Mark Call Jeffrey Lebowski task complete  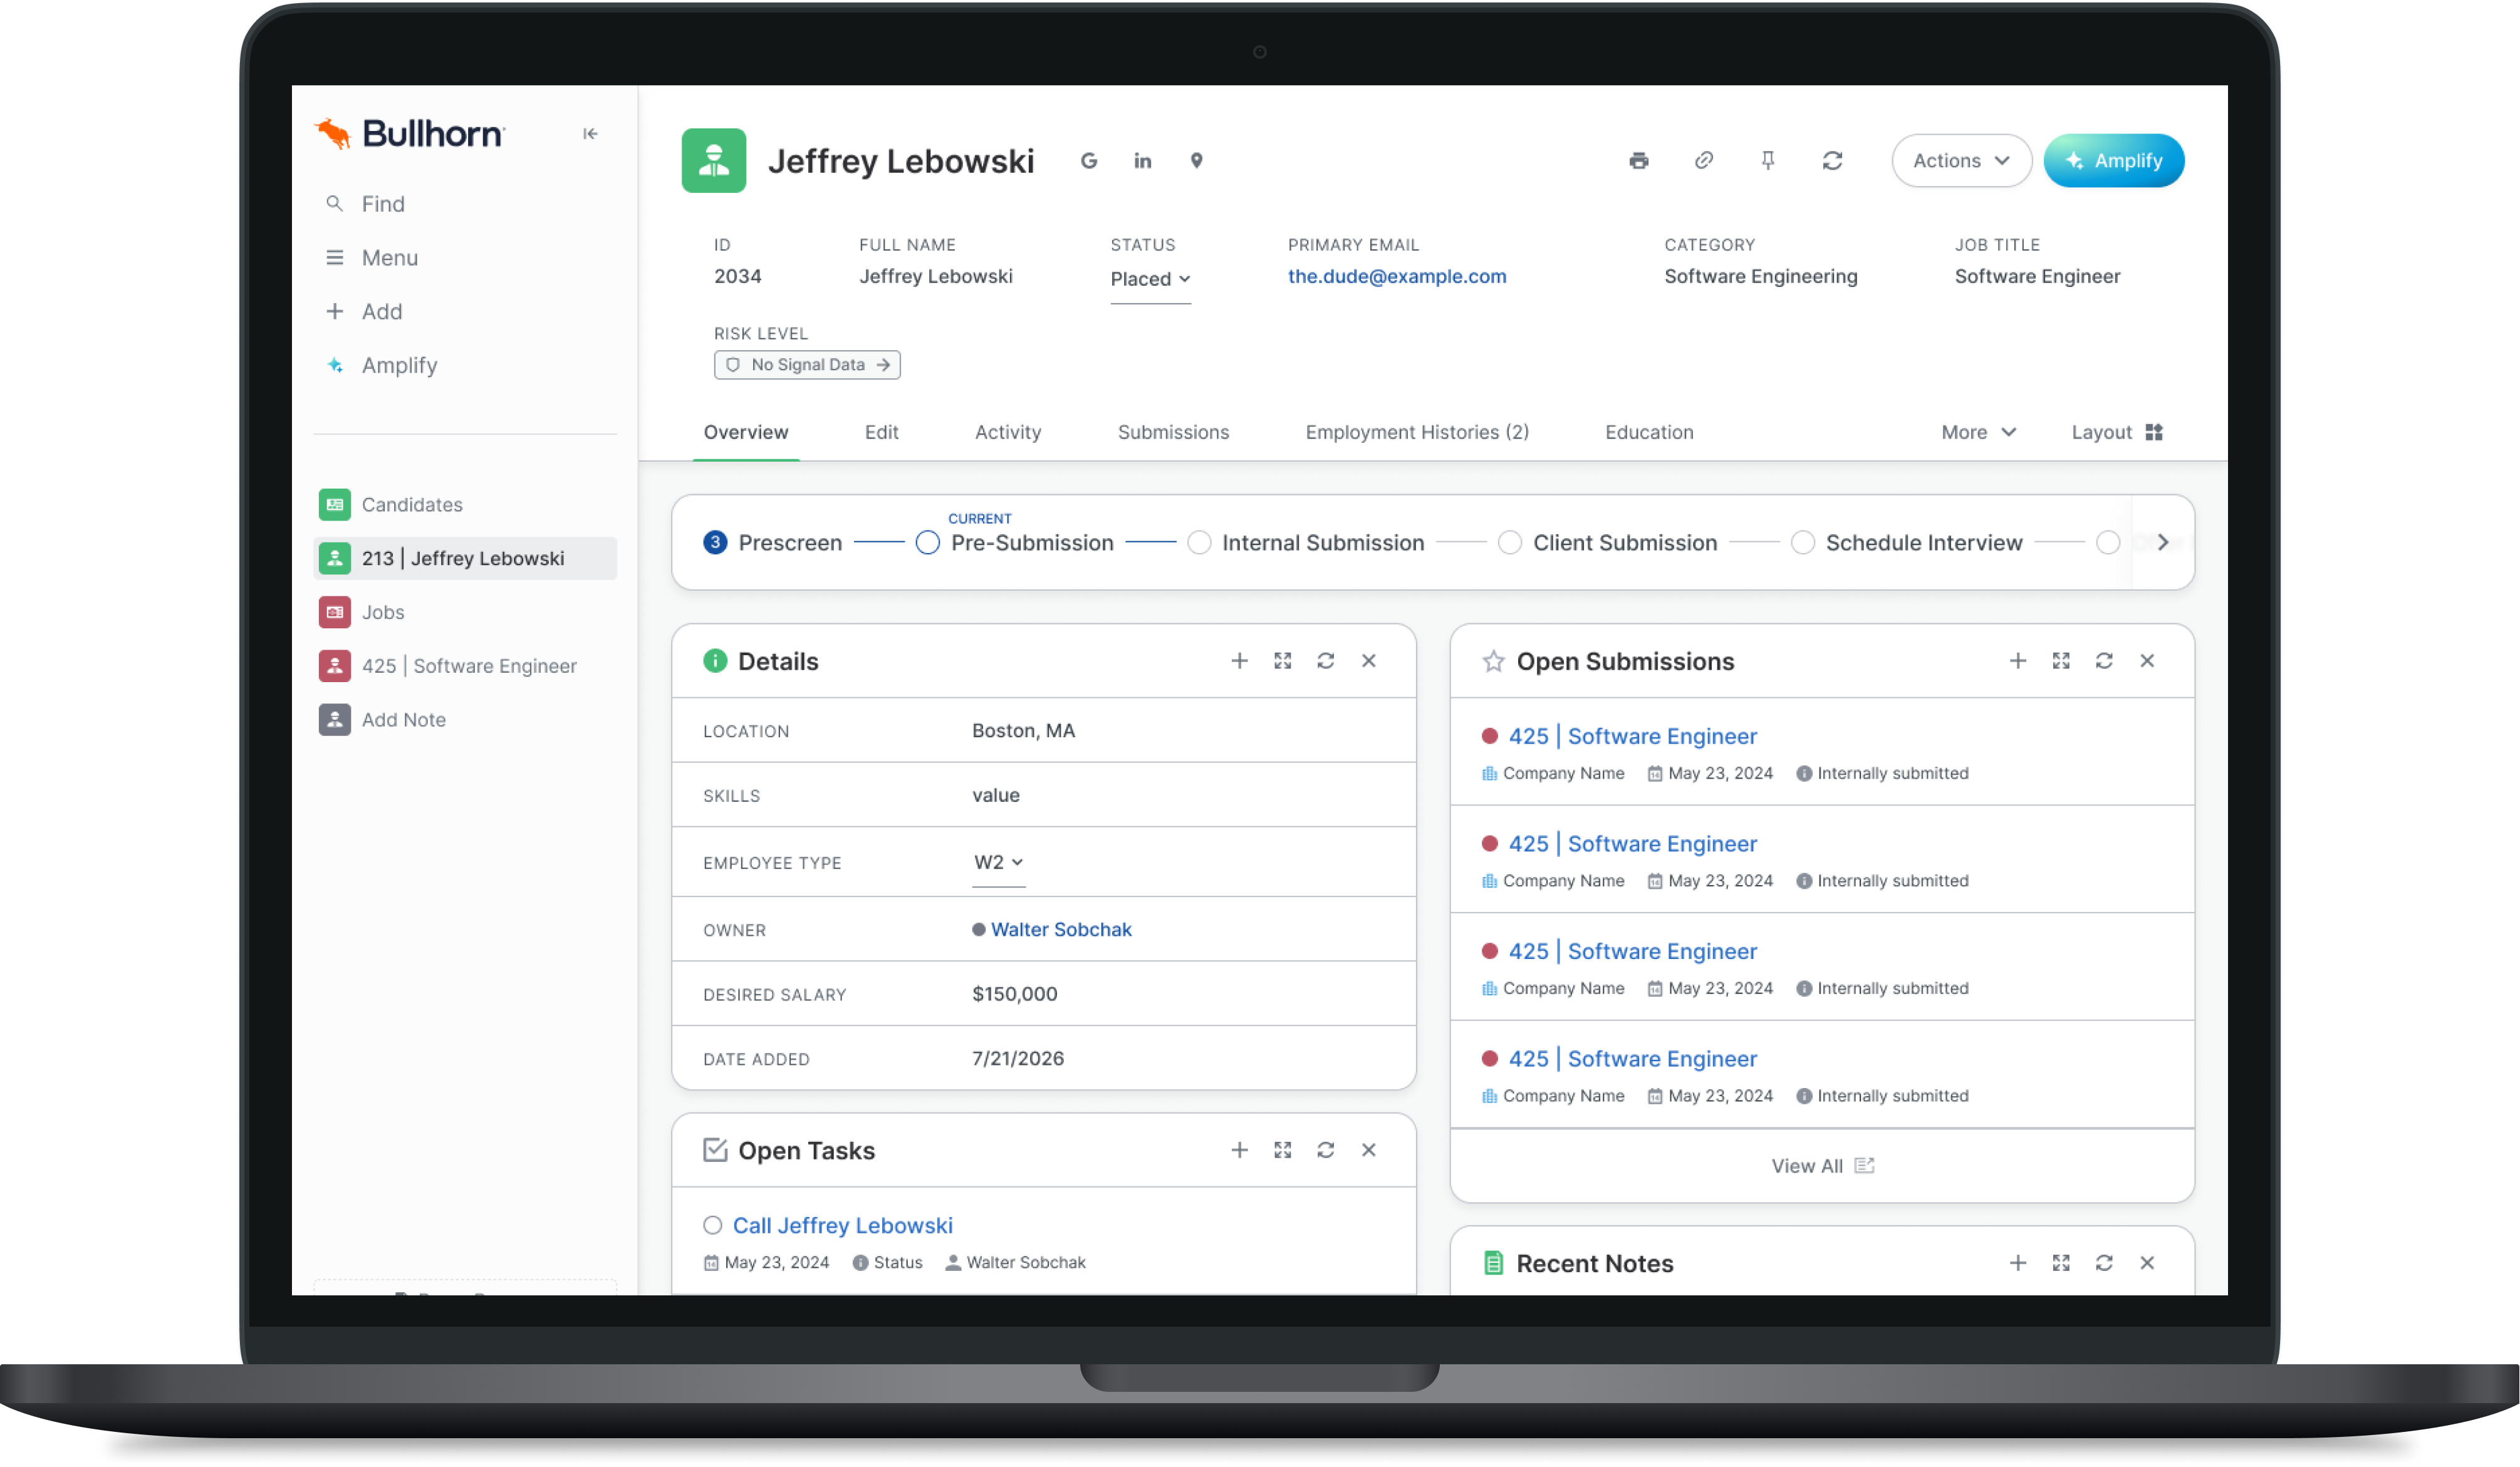pos(713,1225)
